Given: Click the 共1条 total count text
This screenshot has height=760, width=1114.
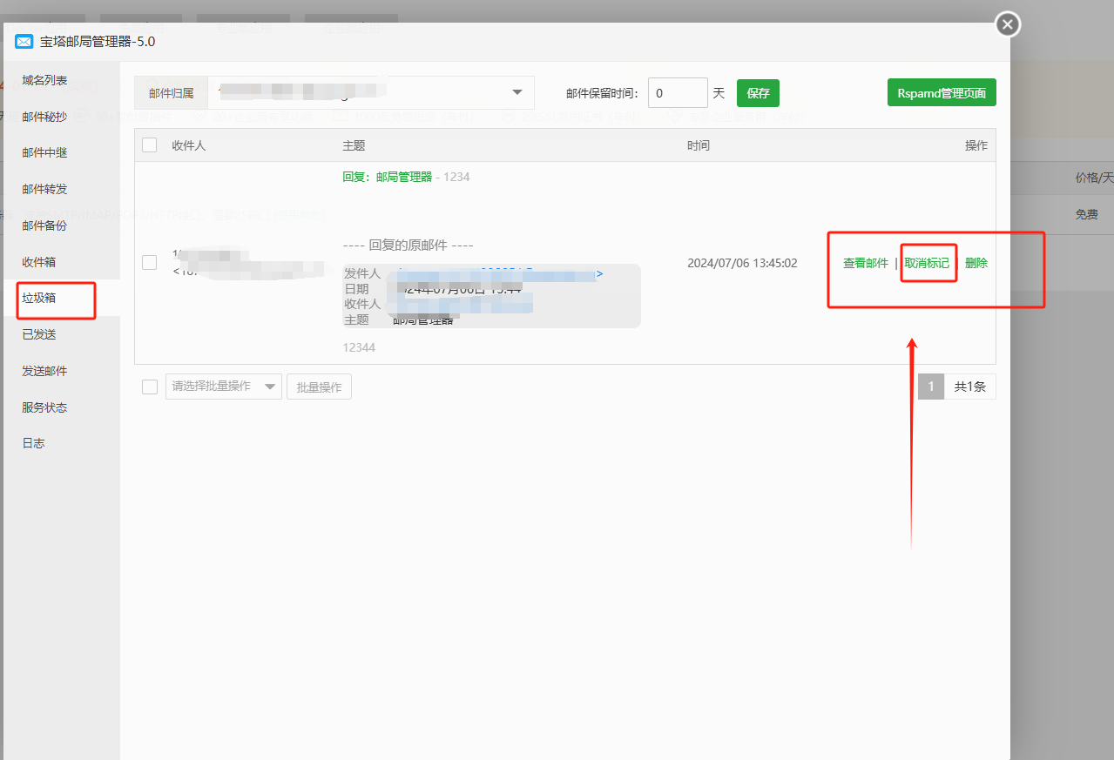Looking at the screenshot, I should (970, 387).
